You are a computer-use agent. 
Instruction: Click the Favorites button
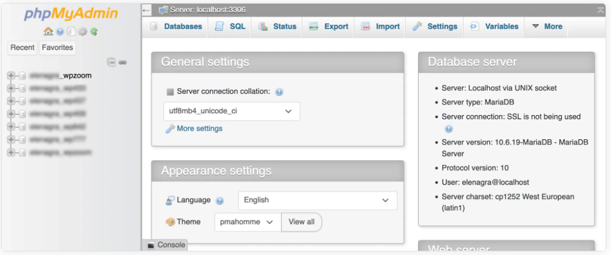[57, 48]
